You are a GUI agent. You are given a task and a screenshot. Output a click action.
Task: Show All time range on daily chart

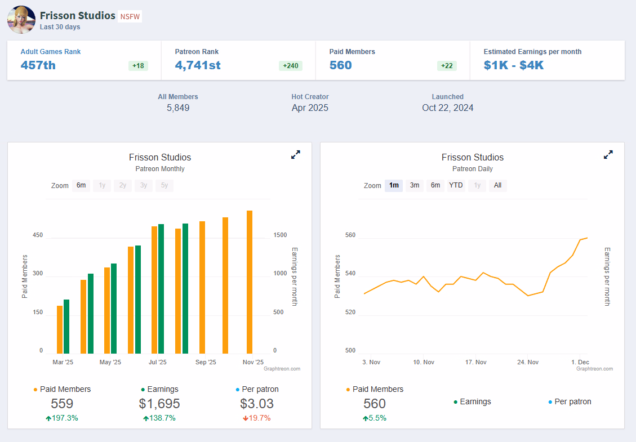(497, 185)
